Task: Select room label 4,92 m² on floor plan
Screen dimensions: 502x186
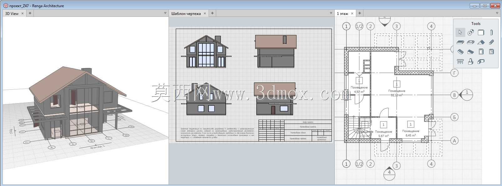Action: 359,90
